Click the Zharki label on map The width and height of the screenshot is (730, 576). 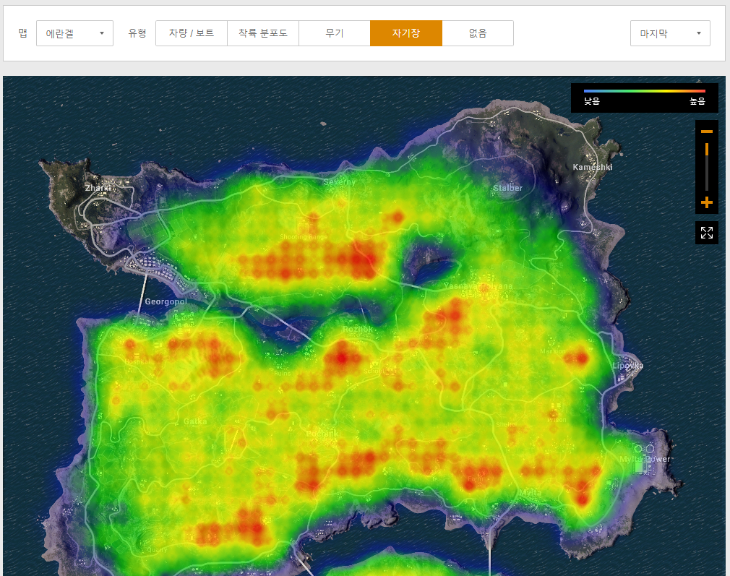pyautogui.click(x=98, y=188)
